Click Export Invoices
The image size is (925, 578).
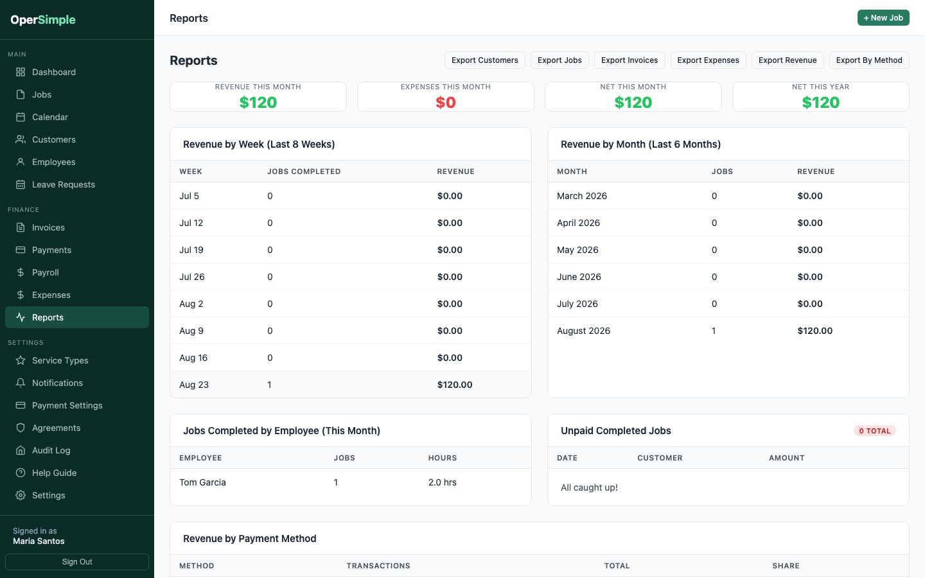(x=630, y=60)
